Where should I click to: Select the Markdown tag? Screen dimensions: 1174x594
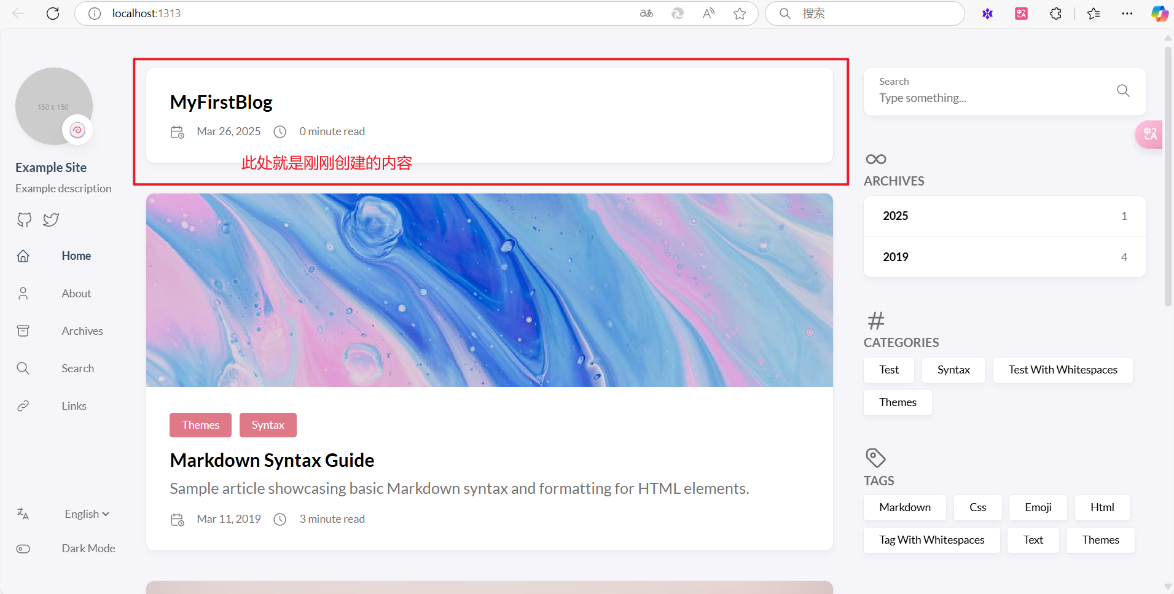tap(904, 507)
